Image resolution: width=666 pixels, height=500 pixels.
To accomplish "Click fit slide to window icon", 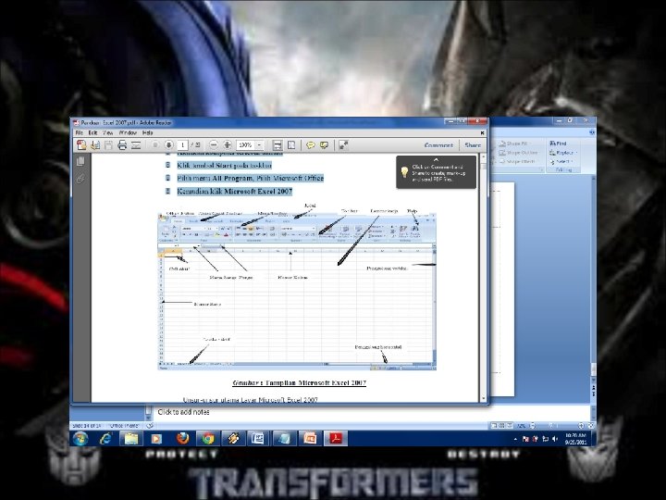I will [590, 426].
